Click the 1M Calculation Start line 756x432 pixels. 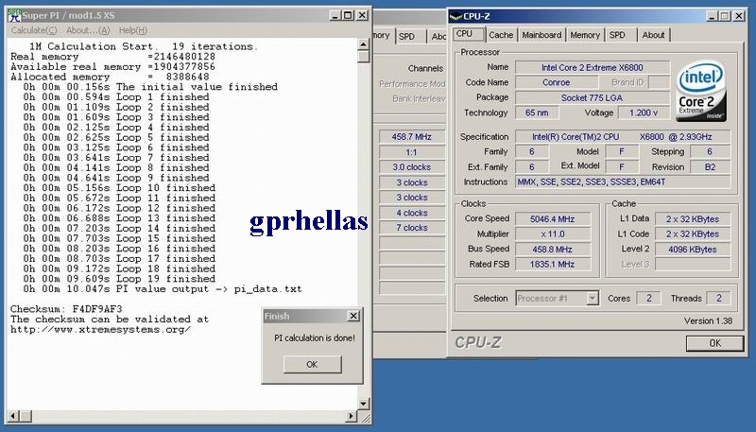point(144,46)
